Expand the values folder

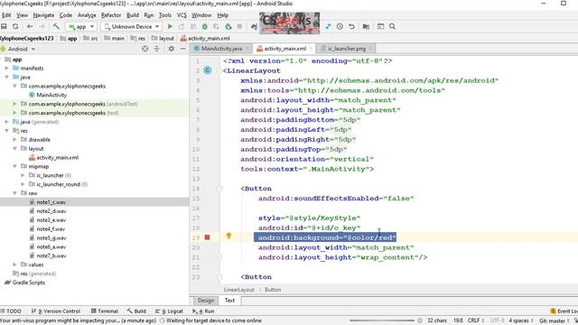pyautogui.click(x=14, y=265)
